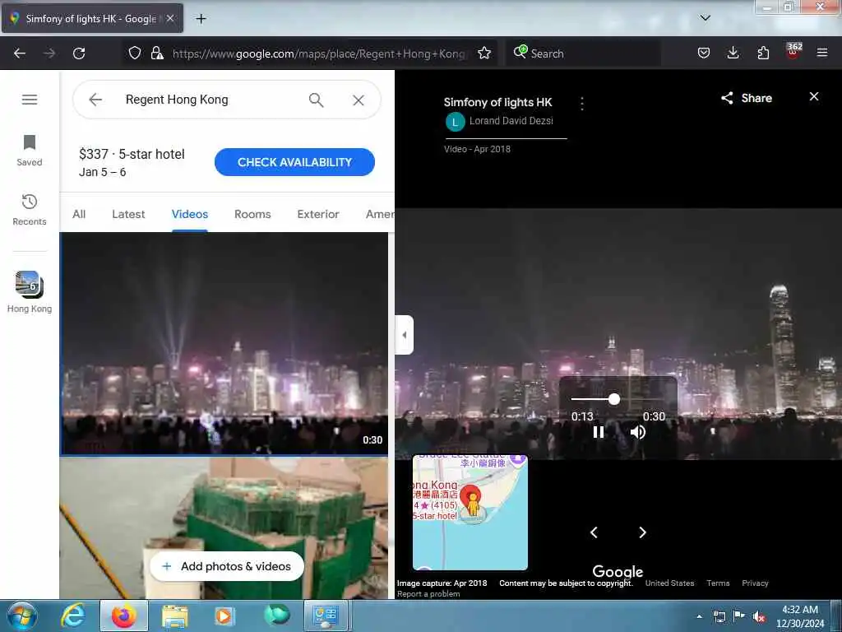Open a new tab
842x632 pixels.
[201, 19]
